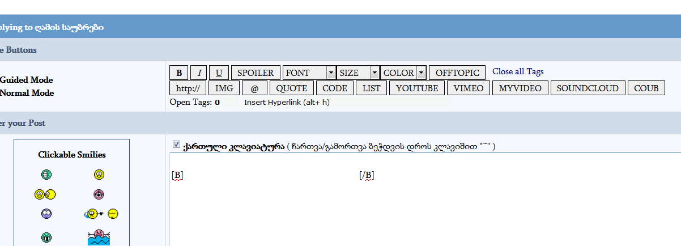Toggle the Georgian keyboard checkbox
Image resolution: width=681 pixels, height=246 pixels.
(176, 145)
